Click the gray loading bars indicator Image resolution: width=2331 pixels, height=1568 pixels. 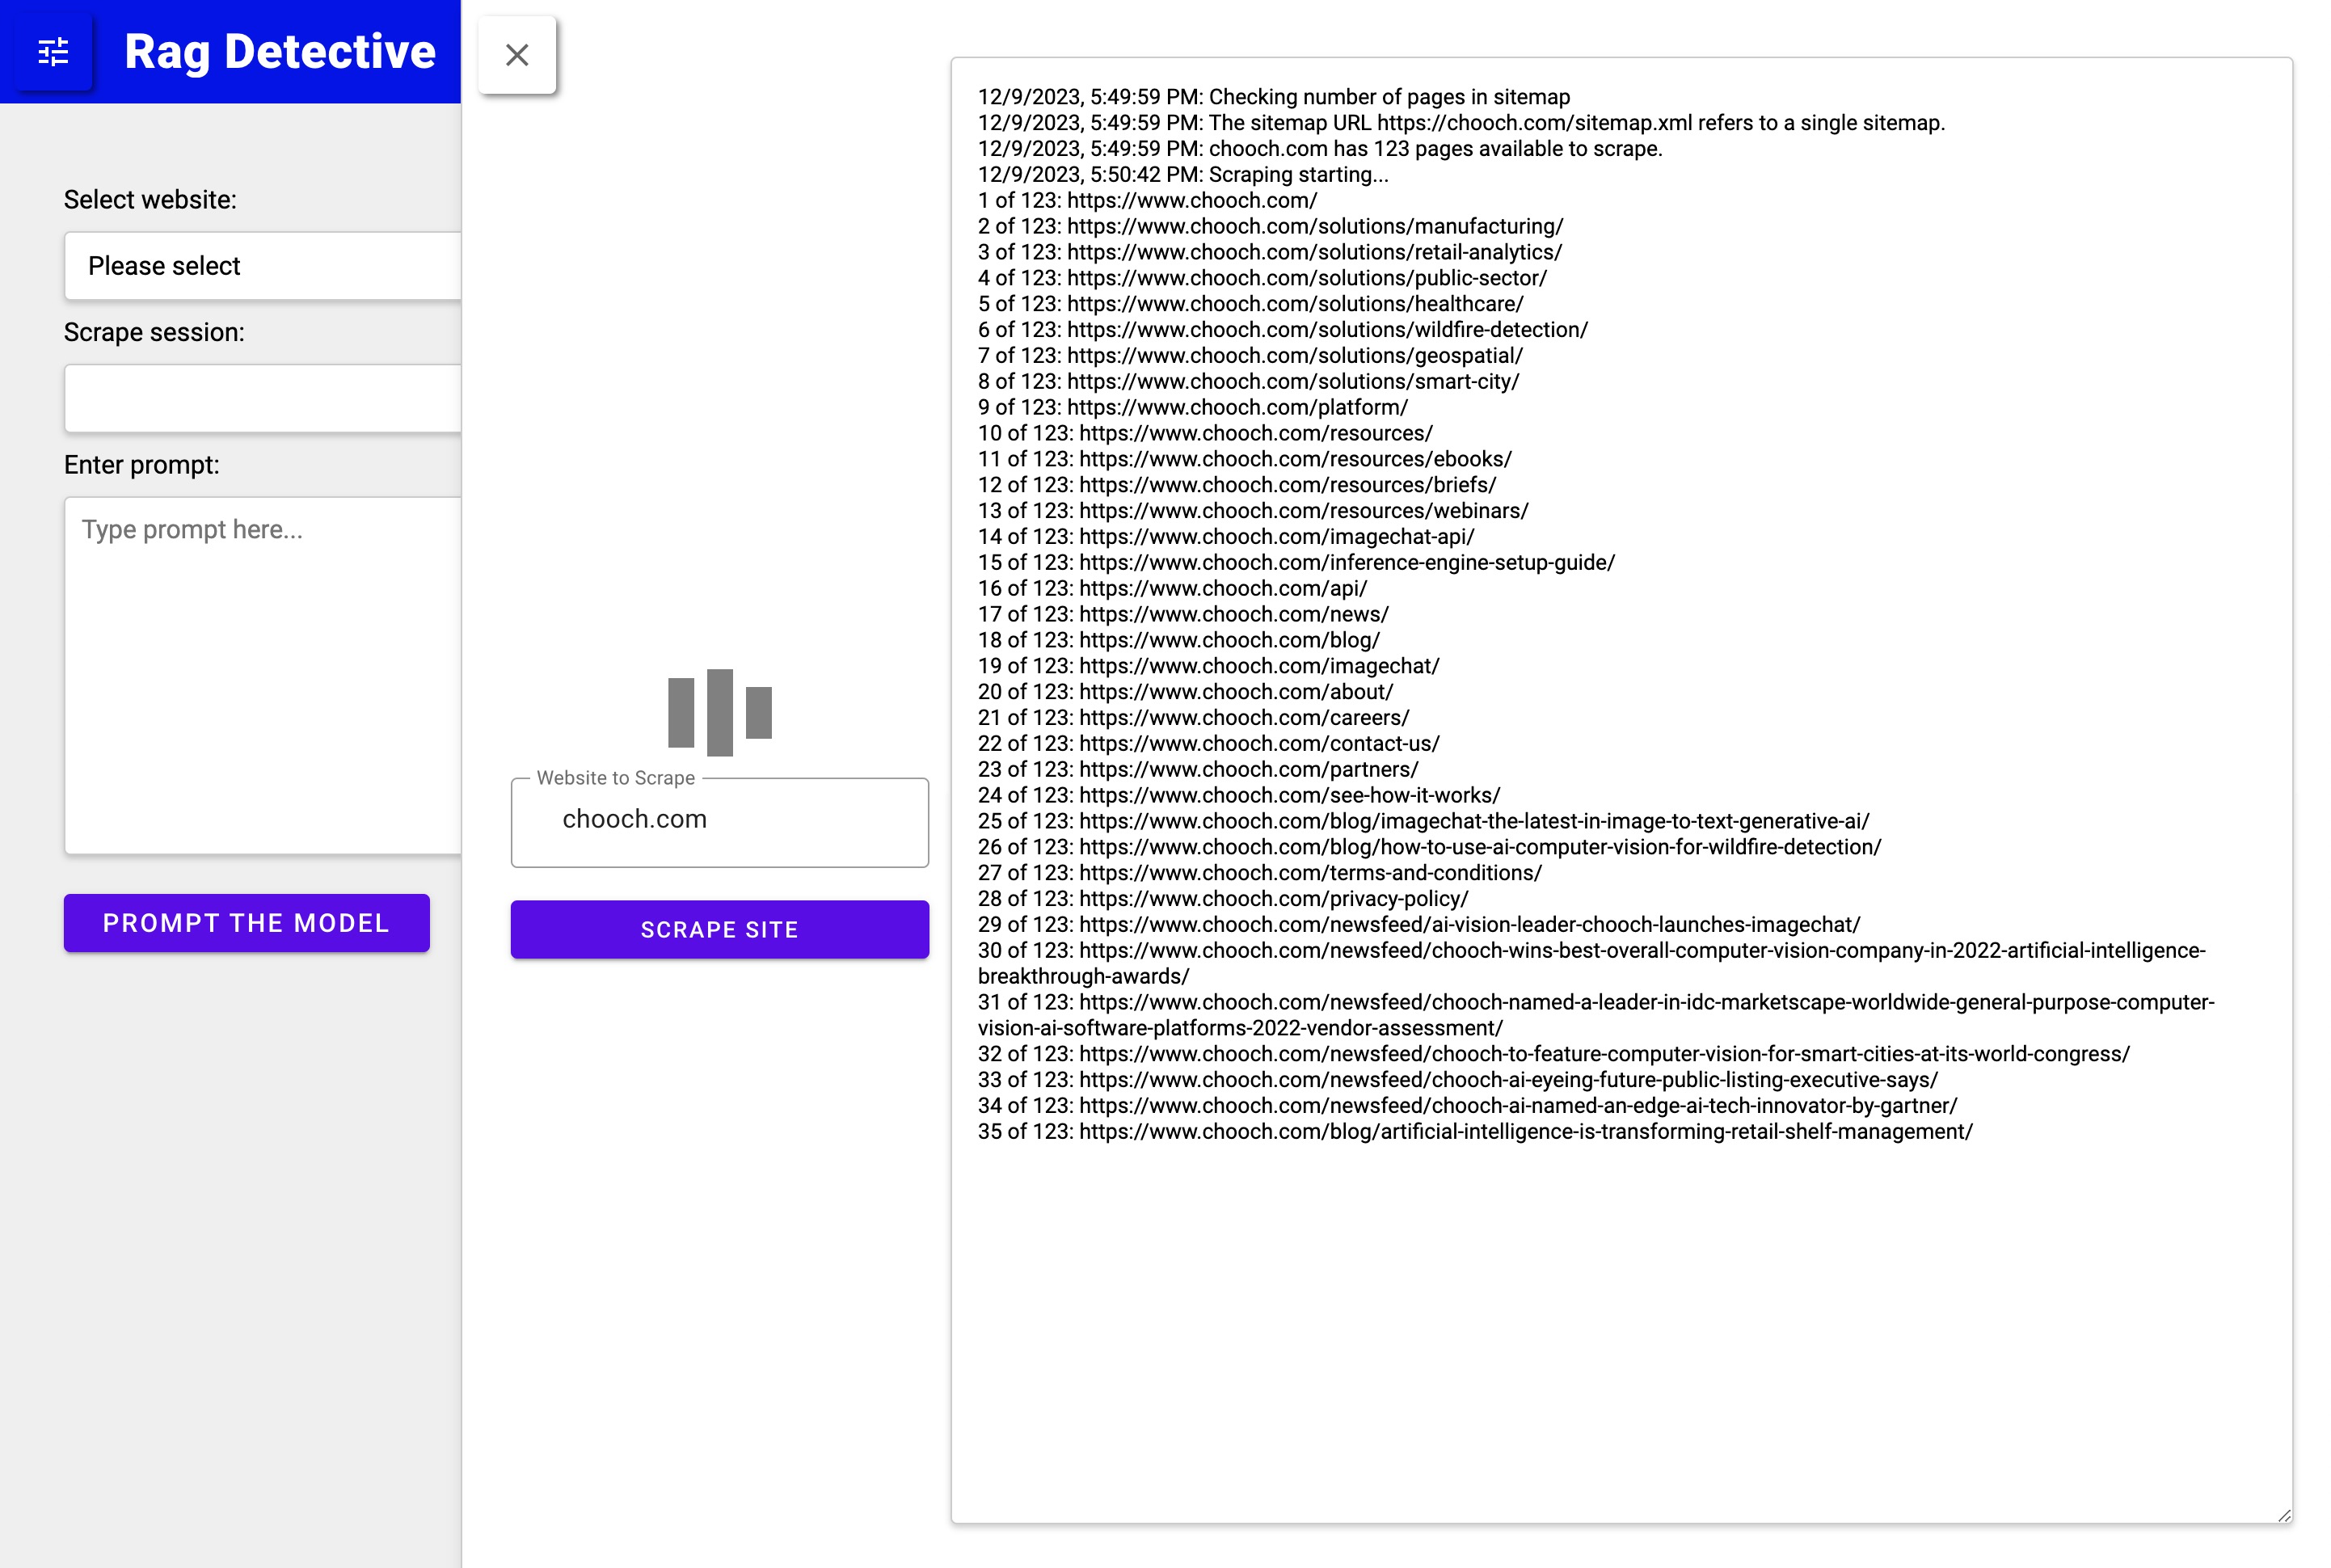[x=719, y=712]
